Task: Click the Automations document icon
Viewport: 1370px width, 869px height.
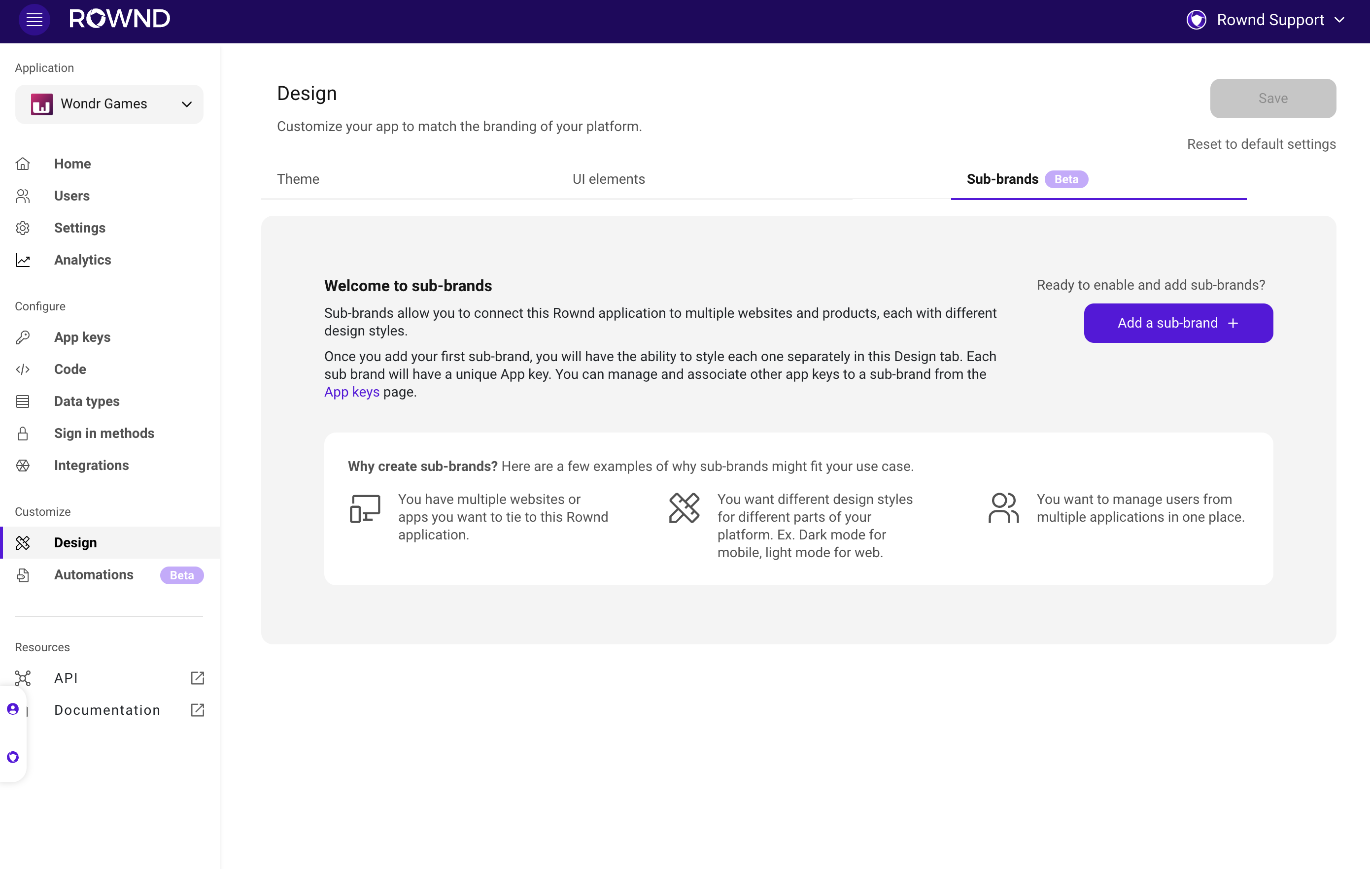Action: [23, 575]
